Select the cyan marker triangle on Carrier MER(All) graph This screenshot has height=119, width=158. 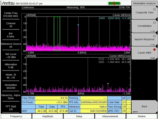pyautogui.click(x=78, y=25)
